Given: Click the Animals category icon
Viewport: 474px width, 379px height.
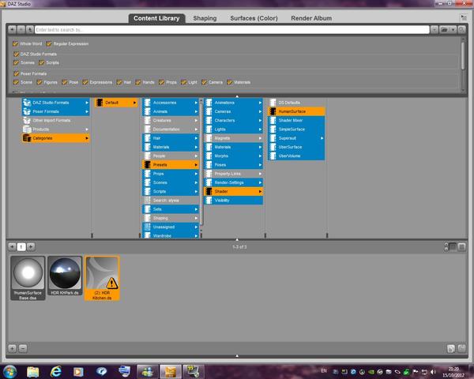Looking at the screenshot, I should click(147, 111).
